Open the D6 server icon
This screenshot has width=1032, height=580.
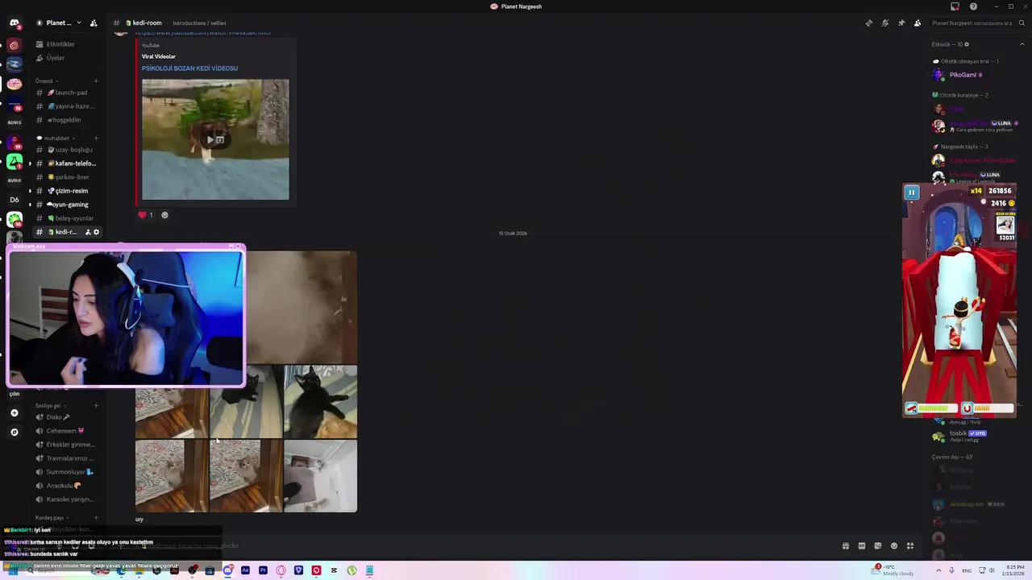14,200
